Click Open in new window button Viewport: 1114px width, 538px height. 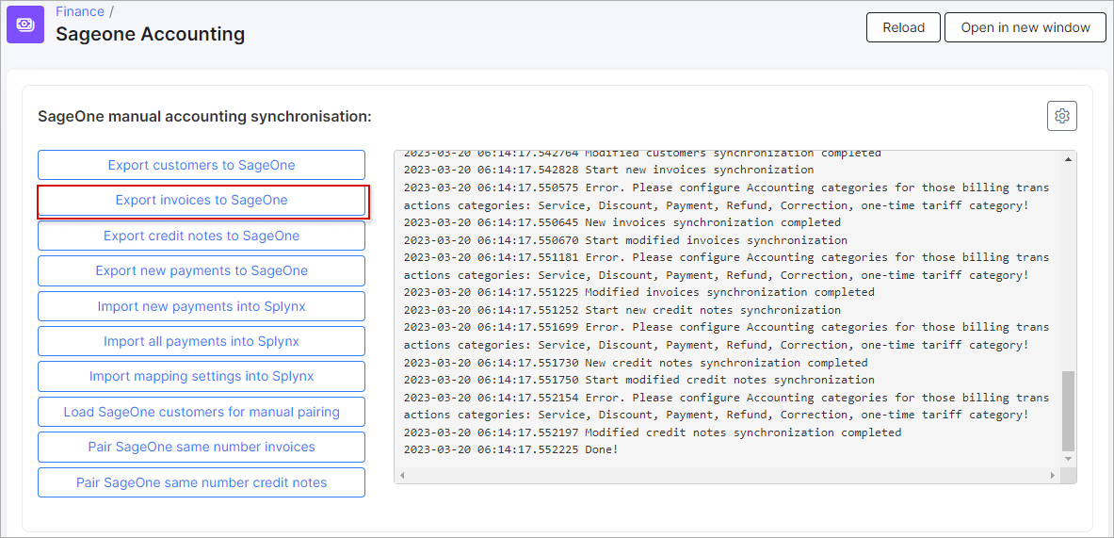[1025, 27]
